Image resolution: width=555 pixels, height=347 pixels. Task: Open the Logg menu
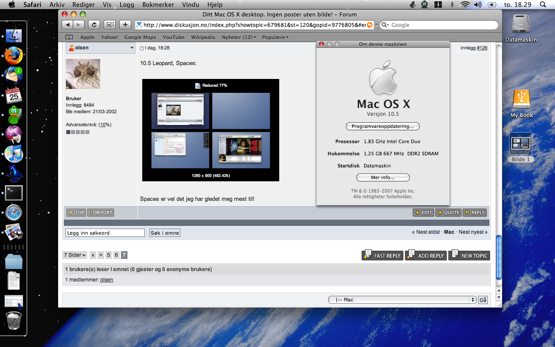tap(127, 5)
